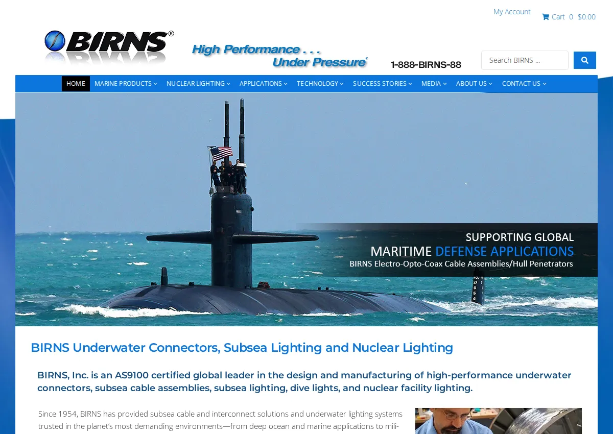Expand the chevron beside TECHNOLOGY
Screen dimensions: 613x434
click(x=342, y=84)
